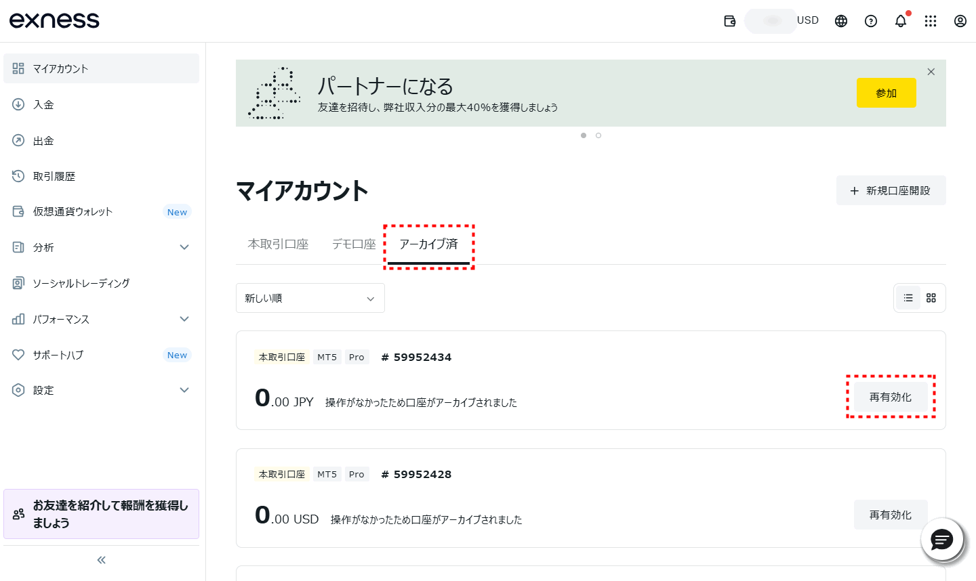
Task: Click the 出金 withdrawal icon
Action: (18, 140)
